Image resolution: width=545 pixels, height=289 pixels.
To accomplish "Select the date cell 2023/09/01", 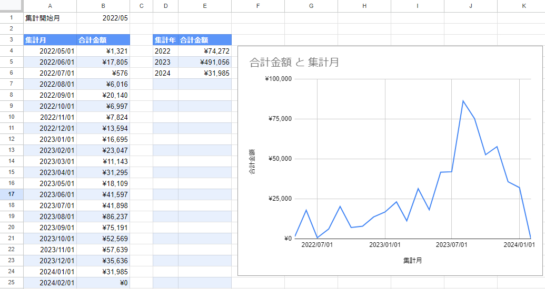I will point(50,228).
